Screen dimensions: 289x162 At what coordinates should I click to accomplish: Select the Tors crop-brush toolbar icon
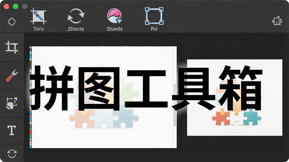tap(38, 16)
